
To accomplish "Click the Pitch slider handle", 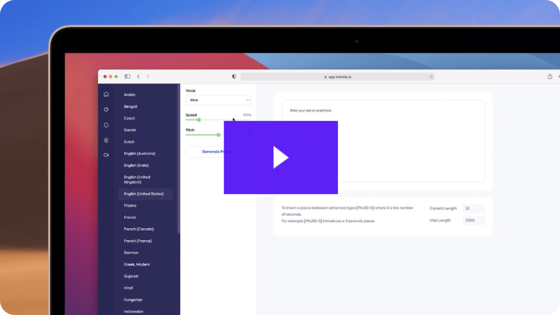I will point(218,135).
